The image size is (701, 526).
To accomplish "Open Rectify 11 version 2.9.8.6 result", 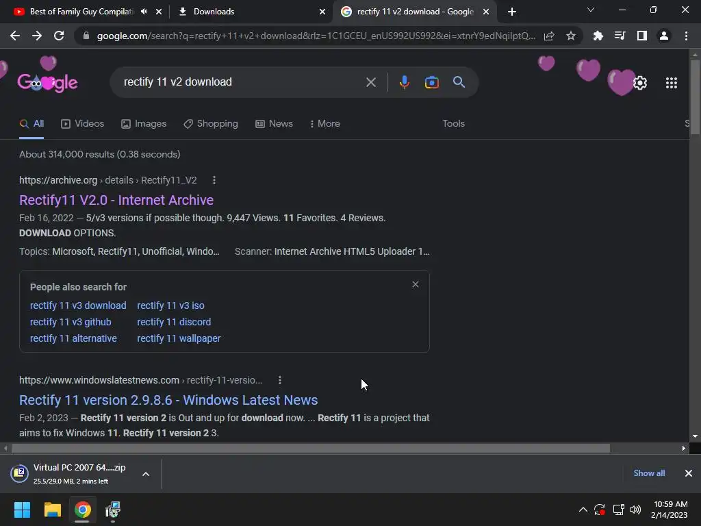I will (168, 400).
